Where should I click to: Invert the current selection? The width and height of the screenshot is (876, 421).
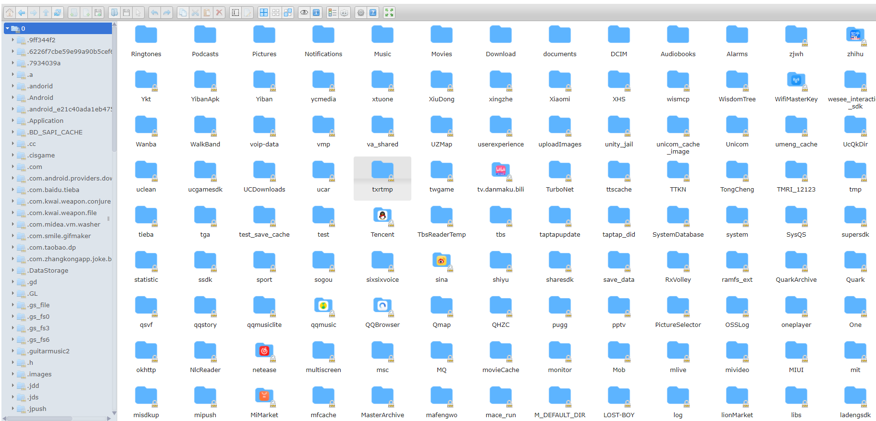coord(287,12)
